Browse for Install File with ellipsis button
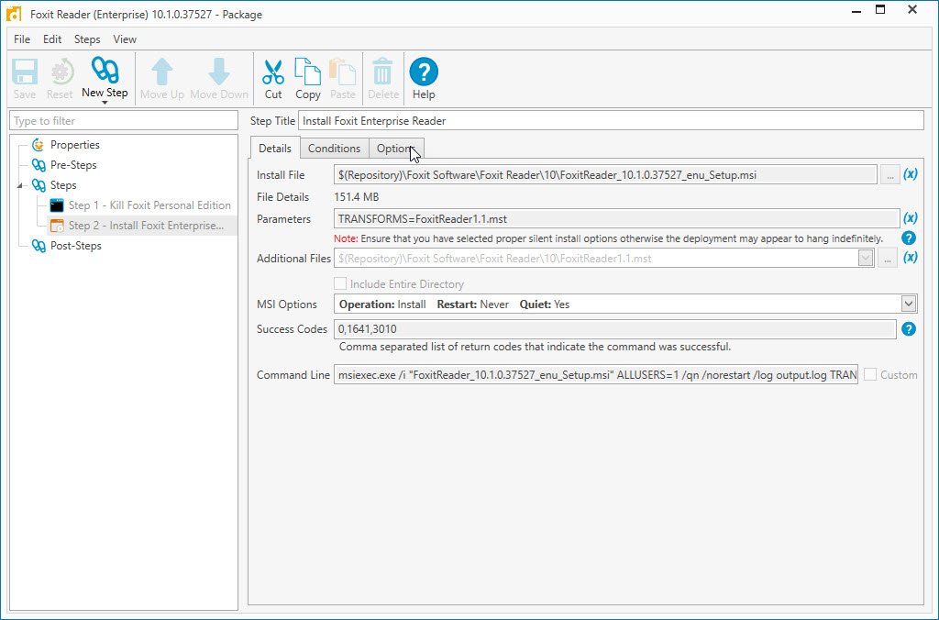This screenshot has width=939, height=620. [x=889, y=175]
